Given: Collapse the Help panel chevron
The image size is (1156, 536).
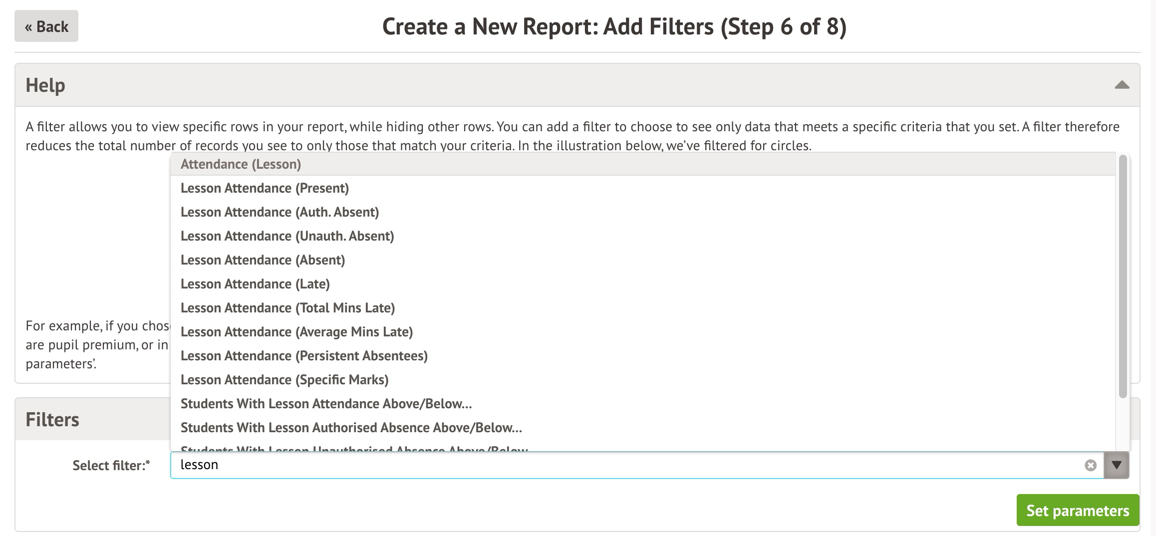Looking at the screenshot, I should [1122, 85].
